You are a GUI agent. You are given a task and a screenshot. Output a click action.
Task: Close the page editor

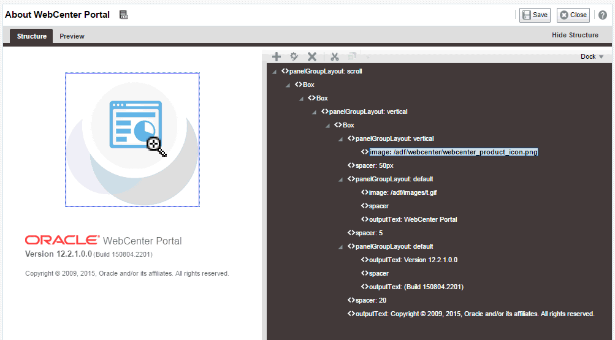pos(573,15)
